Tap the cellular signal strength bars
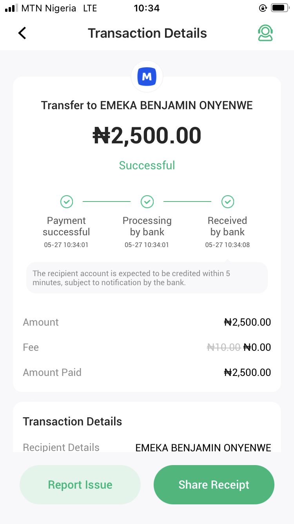This screenshot has width=294, height=524. coord(11,8)
